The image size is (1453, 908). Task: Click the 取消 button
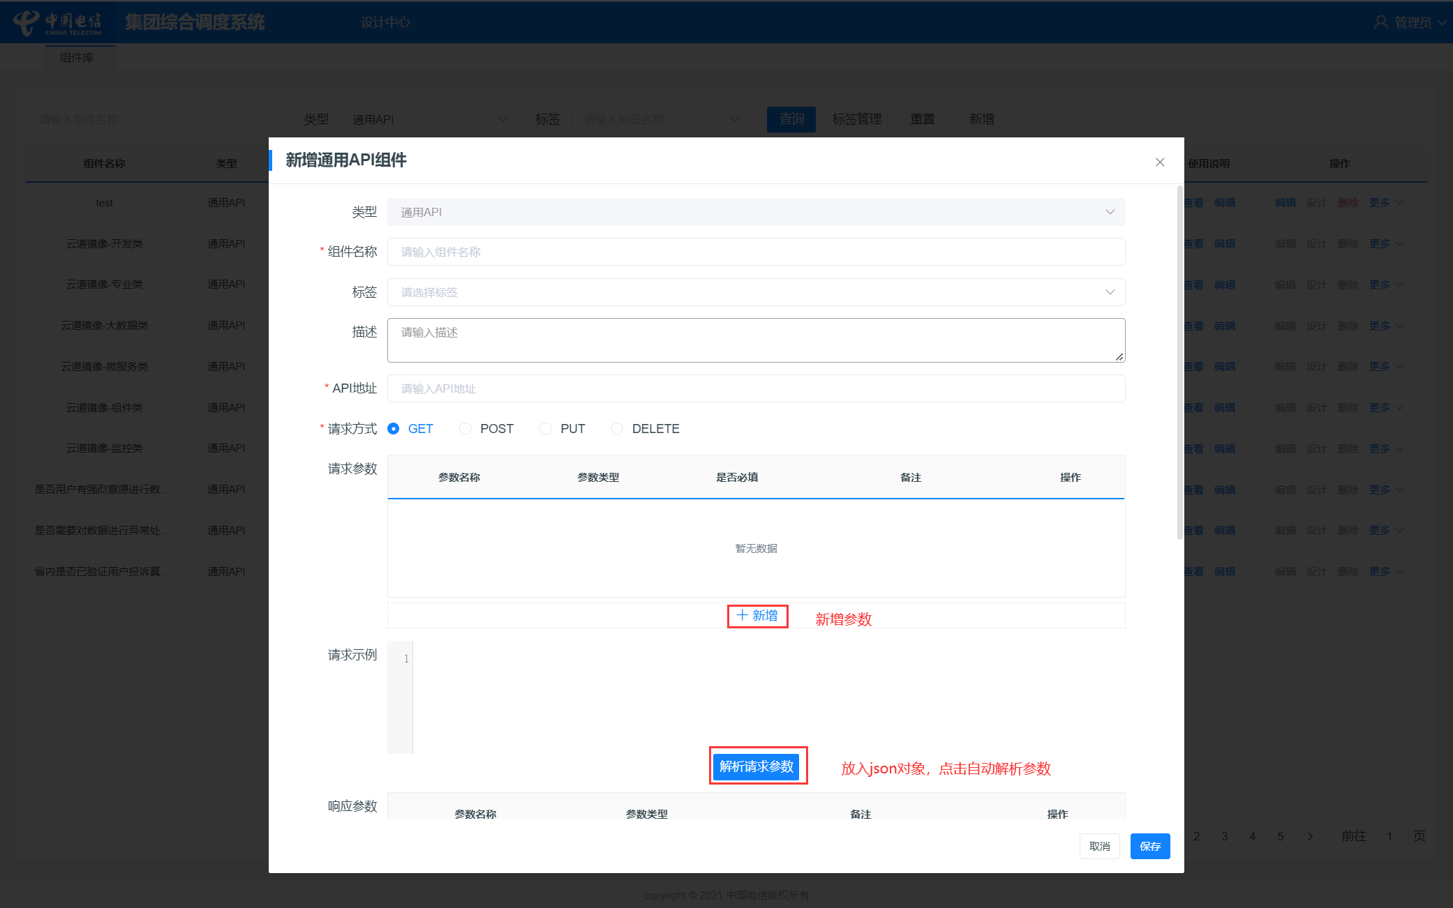click(x=1100, y=846)
